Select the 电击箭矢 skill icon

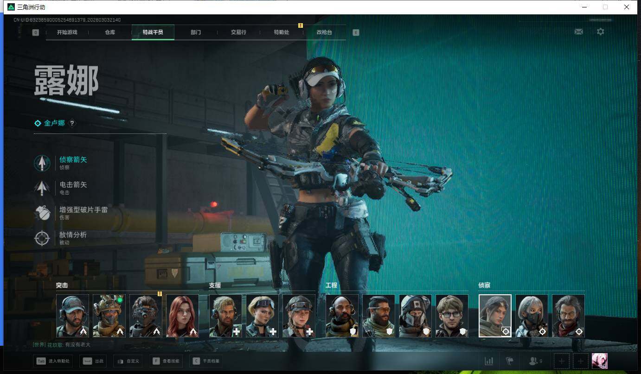pyautogui.click(x=42, y=188)
